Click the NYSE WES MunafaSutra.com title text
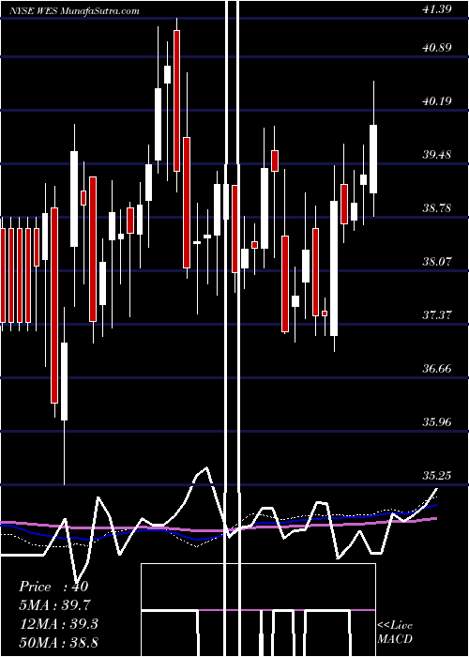This screenshot has width=469, height=657. pyautogui.click(x=74, y=11)
